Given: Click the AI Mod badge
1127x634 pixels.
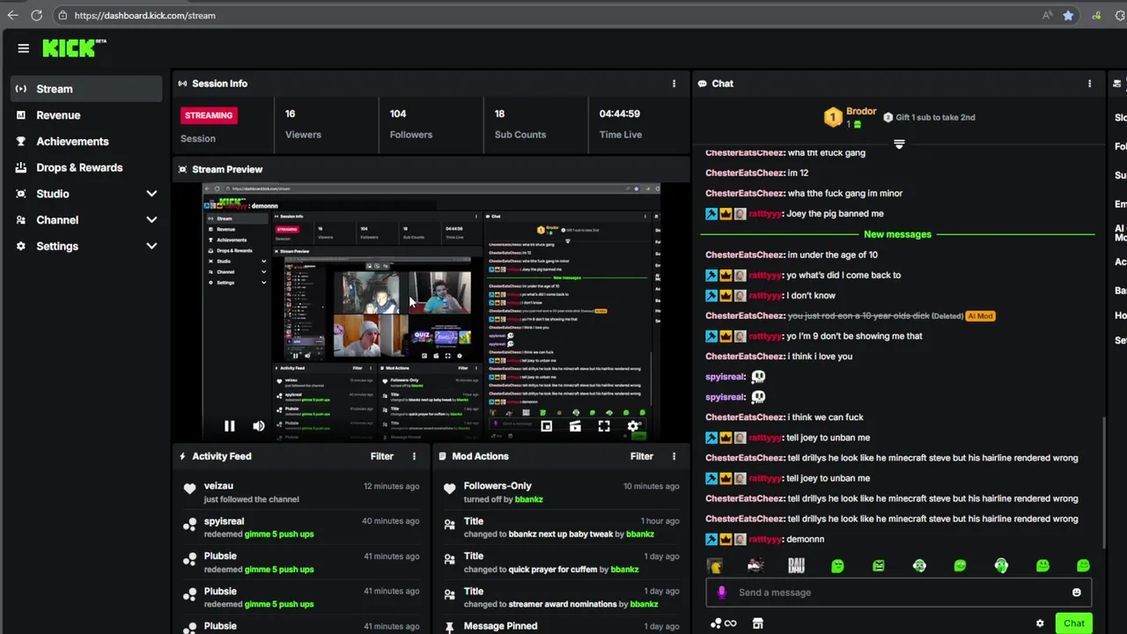Looking at the screenshot, I should pyautogui.click(x=980, y=316).
